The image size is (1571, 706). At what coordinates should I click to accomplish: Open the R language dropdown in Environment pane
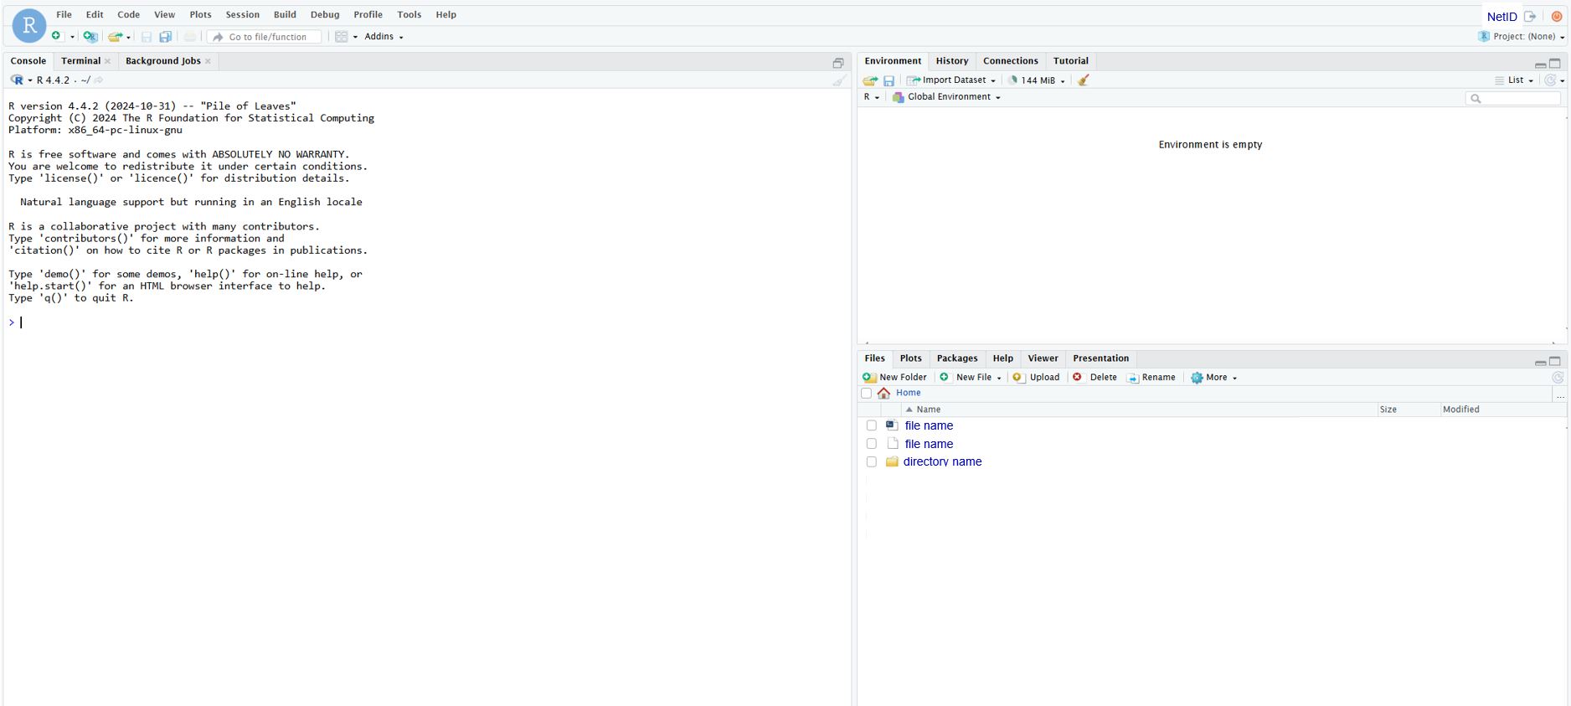(x=871, y=97)
